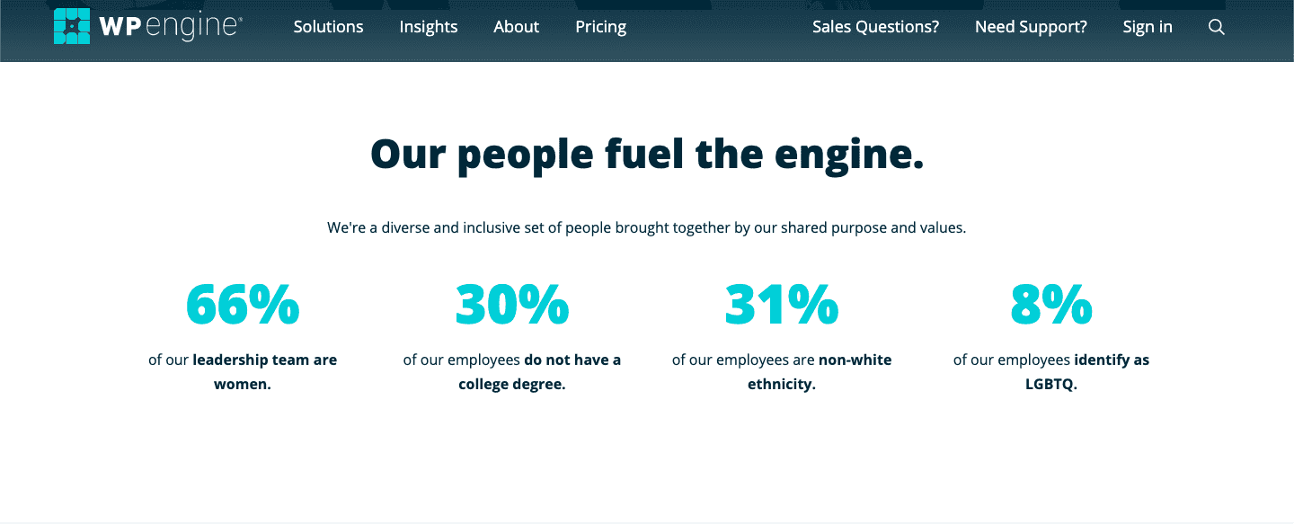Viewport: 1294px width, 524px height.
Task: Click the diverse and inclusive intro sentence
Action: tap(647, 227)
